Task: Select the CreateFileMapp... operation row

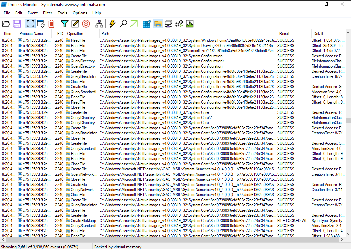Action: 173,221
